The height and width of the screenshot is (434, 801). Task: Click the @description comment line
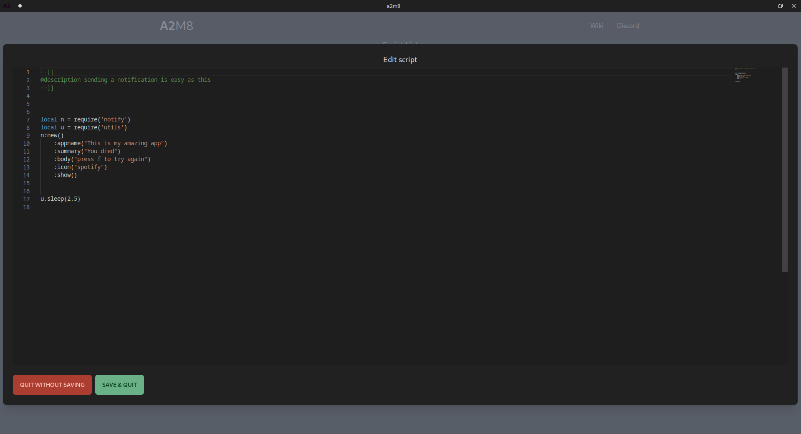(x=125, y=80)
